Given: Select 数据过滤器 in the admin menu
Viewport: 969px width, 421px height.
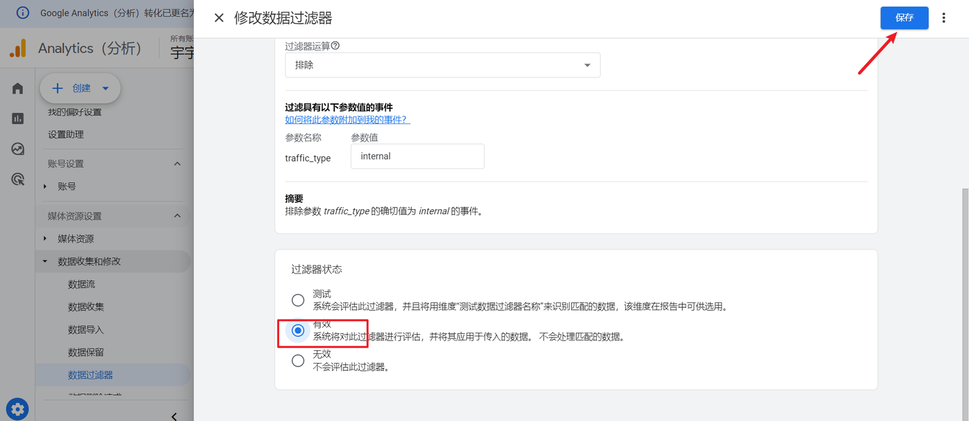Looking at the screenshot, I should pos(90,375).
